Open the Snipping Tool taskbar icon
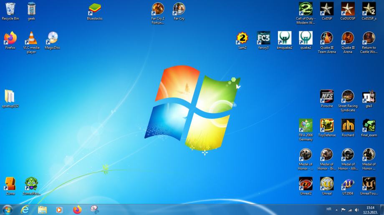 tap(94, 210)
